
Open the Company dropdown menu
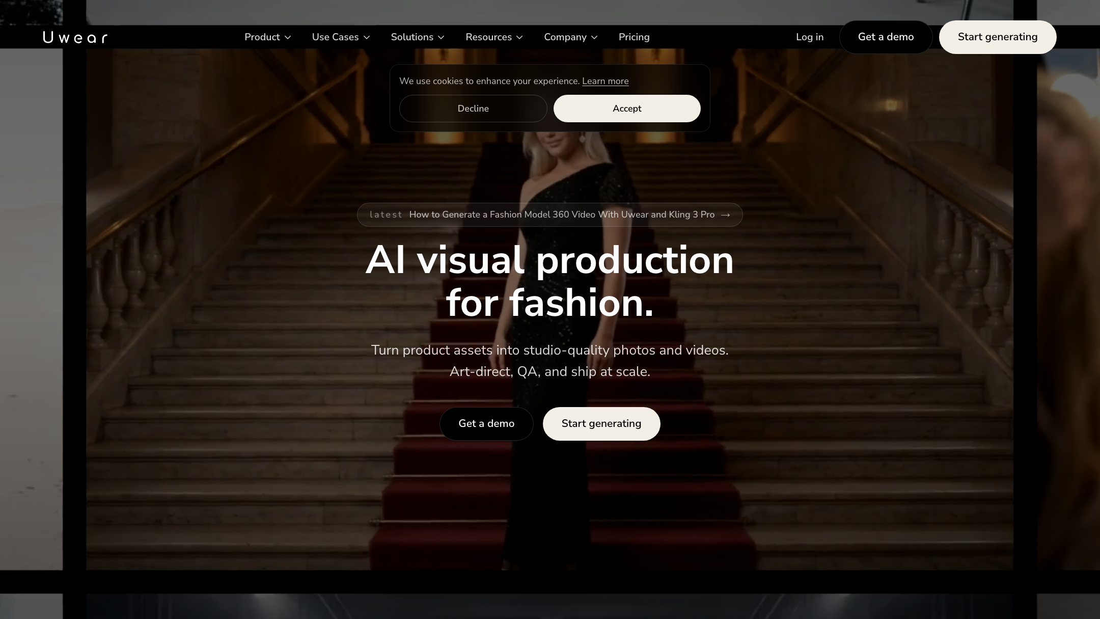pyautogui.click(x=570, y=37)
